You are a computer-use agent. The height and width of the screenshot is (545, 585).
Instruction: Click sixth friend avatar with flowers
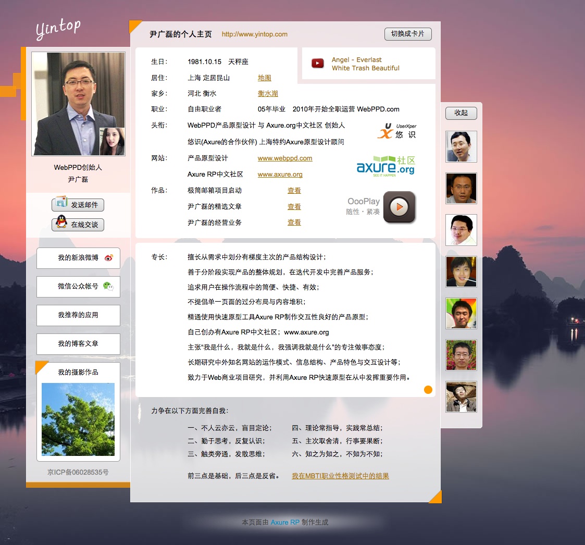click(461, 355)
